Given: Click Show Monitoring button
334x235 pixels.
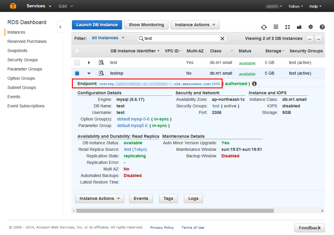Looking at the screenshot, I should tap(146, 25).
